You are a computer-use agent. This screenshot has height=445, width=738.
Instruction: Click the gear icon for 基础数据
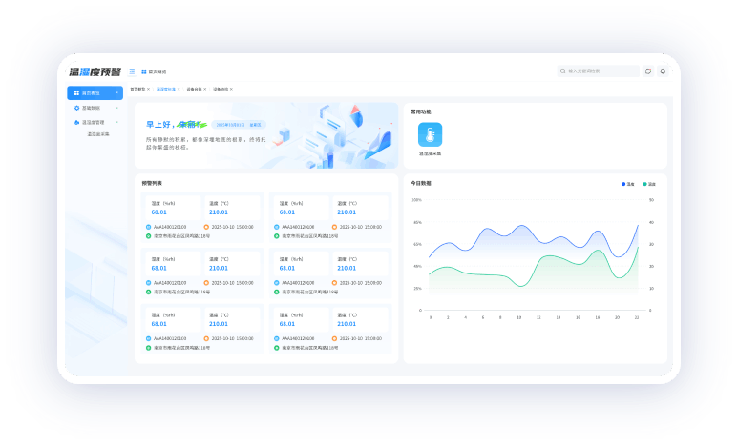click(x=76, y=108)
